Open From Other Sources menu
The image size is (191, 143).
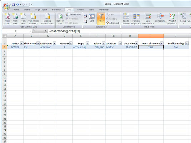click(33, 19)
